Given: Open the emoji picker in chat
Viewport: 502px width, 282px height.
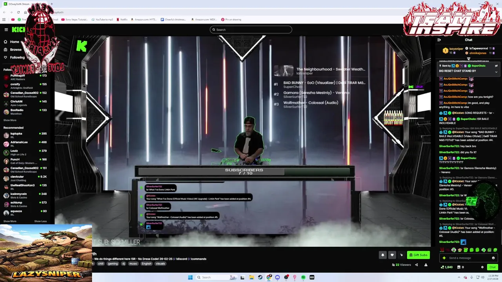Looking at the screenshot, I should pyautogui.click(x=493, y=258).
